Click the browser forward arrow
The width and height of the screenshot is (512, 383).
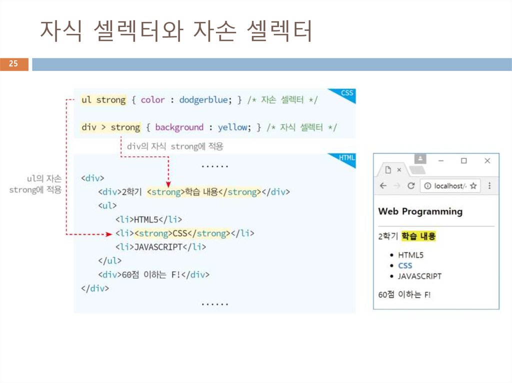tap(397, 186)
